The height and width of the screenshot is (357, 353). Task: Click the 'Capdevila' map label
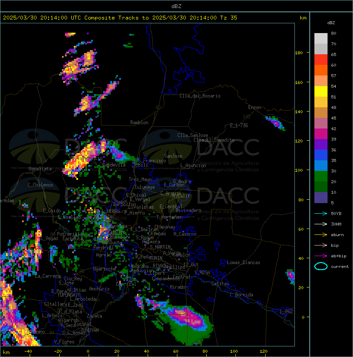tap(114, 165)
